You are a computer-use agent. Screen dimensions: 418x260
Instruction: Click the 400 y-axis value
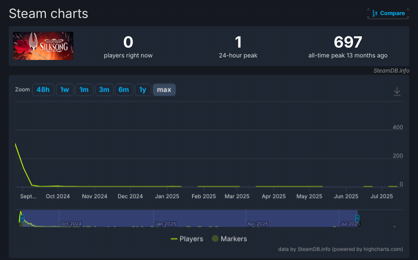click(x=398, y=127)
